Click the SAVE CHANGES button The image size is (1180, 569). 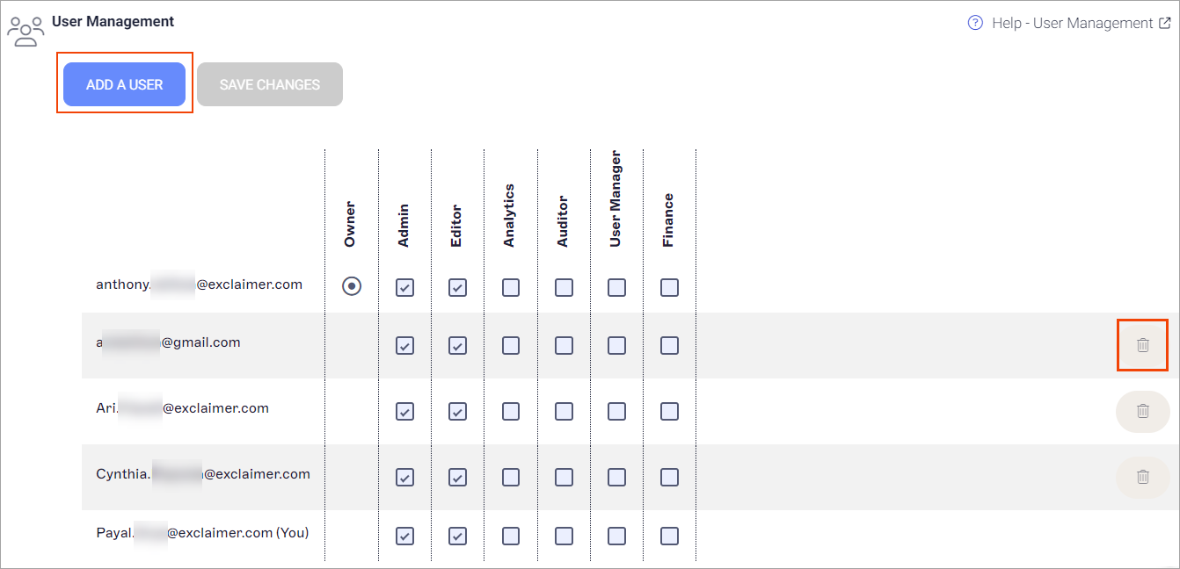(270, 83)
